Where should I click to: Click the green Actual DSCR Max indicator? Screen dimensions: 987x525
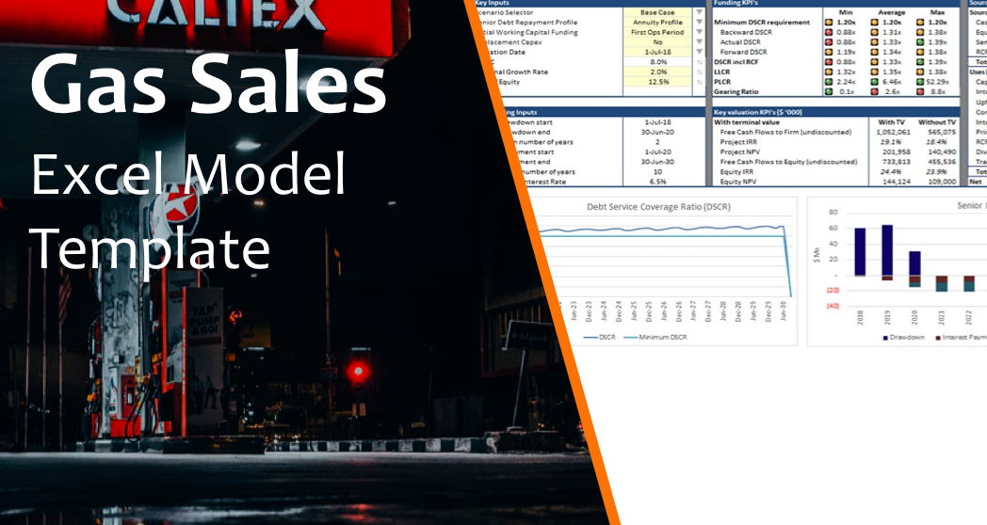click(920, 42)
